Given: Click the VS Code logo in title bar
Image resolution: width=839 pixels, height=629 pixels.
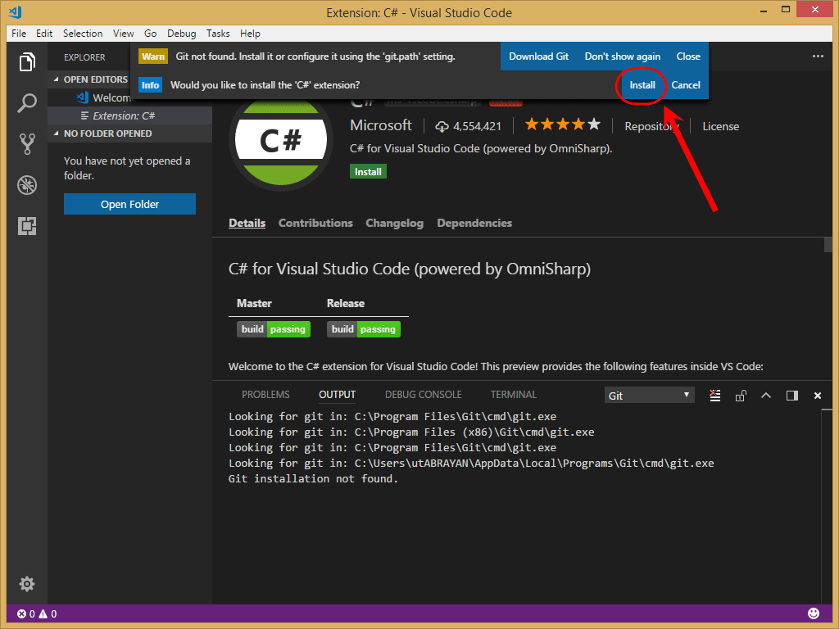Looking at the screenshot, I should pyautogui.click(x=15, y=11).
